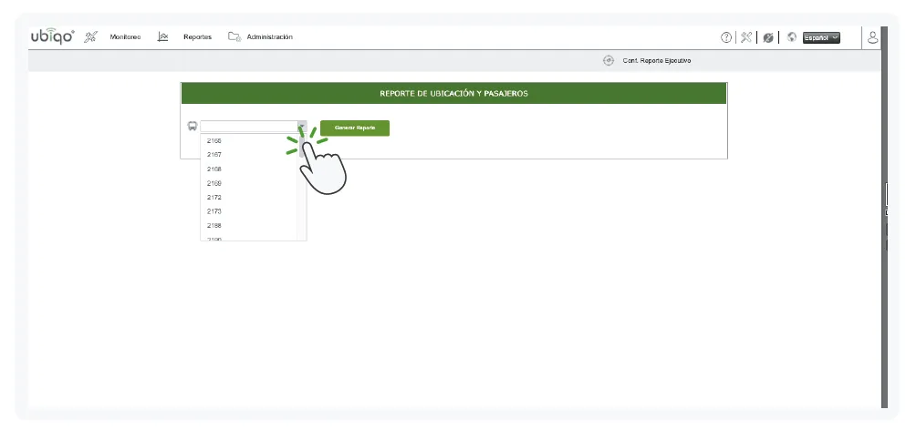The height and width of the screenshot is (430, 906).
Task: Select unit 2172 from the list
Action: (x=248, y=198)
